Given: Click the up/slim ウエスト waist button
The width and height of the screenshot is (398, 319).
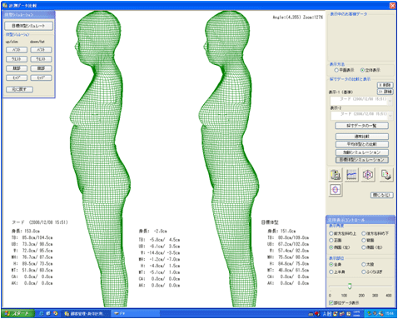Looking at the screenshot, I should click(x=17, y=59).
